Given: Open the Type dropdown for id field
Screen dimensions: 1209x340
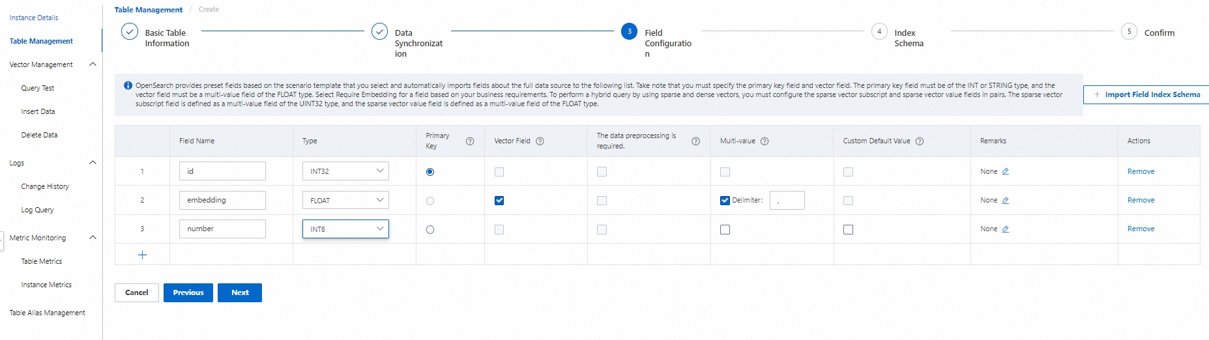Looking at the screenshot, I should 345,171.
